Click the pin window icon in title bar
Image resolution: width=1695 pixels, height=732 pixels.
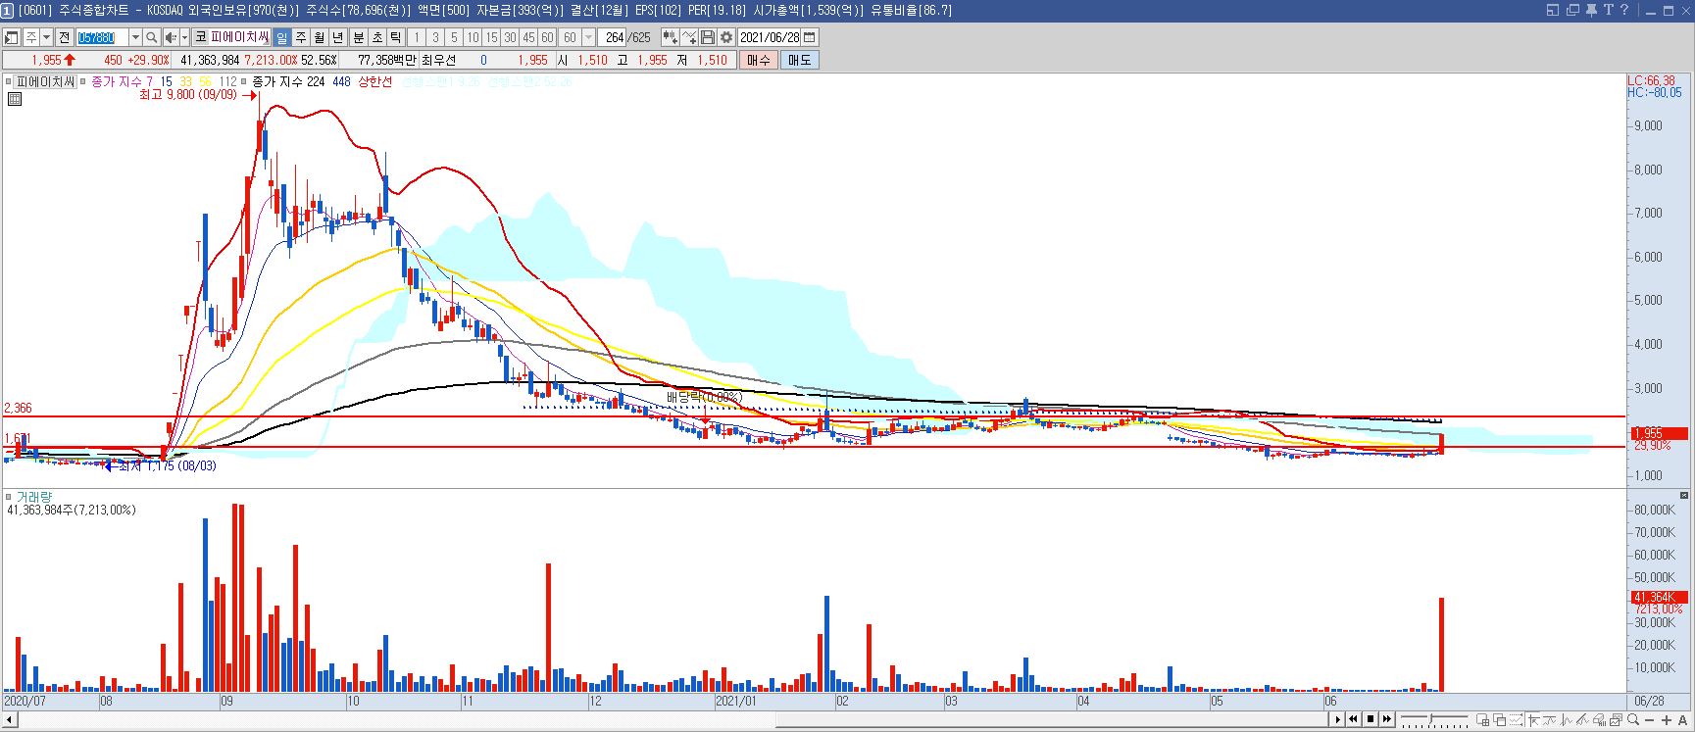(x=1591, y=10)
